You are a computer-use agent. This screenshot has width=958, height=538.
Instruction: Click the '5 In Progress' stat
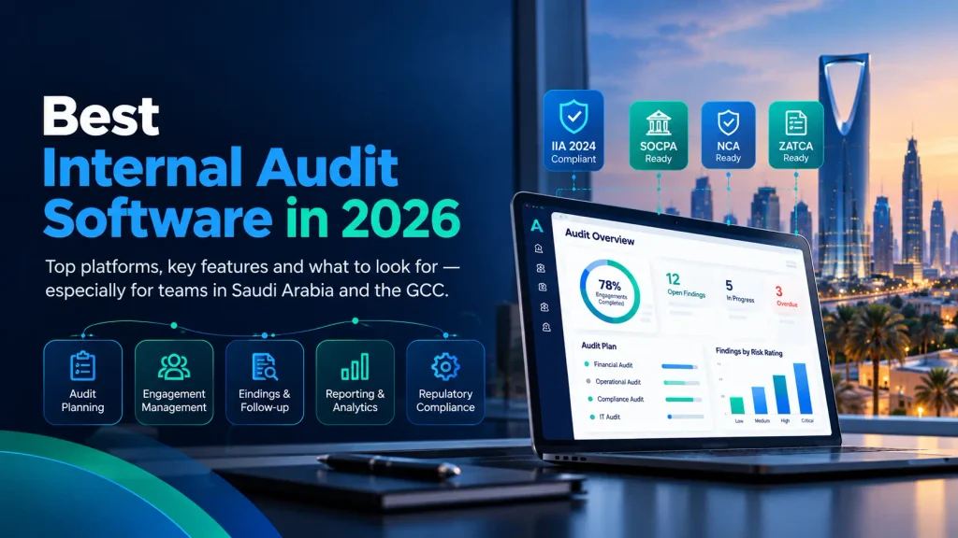[x=739, y=291]
